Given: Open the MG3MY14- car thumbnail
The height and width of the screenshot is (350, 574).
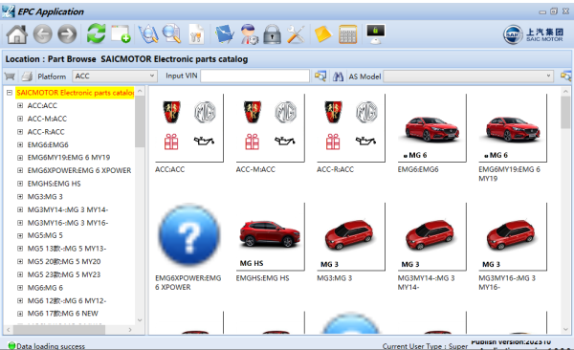Looking at the screenshot, I should click(x=432, y=236).
